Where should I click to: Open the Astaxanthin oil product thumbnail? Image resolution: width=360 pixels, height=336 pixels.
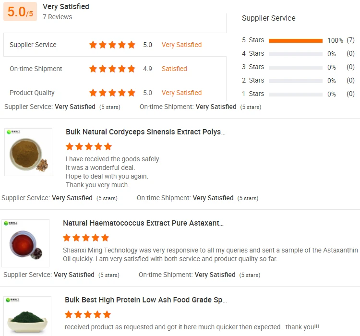[25, 243]
